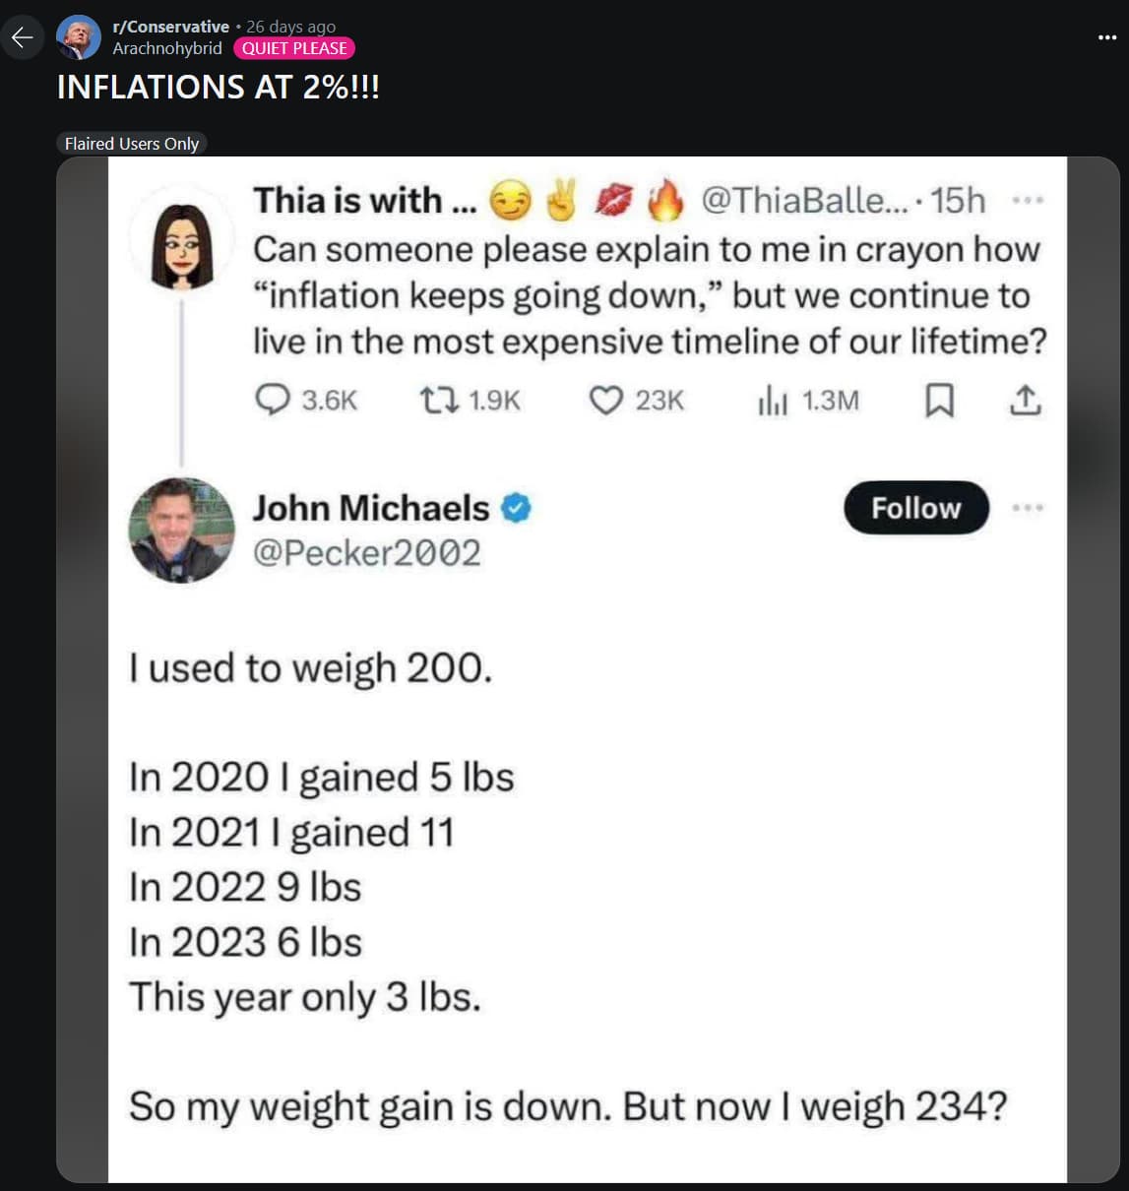
Task: Click the share upload icon on tweet
Action: pyautogui.click(x=1025, y=400)
